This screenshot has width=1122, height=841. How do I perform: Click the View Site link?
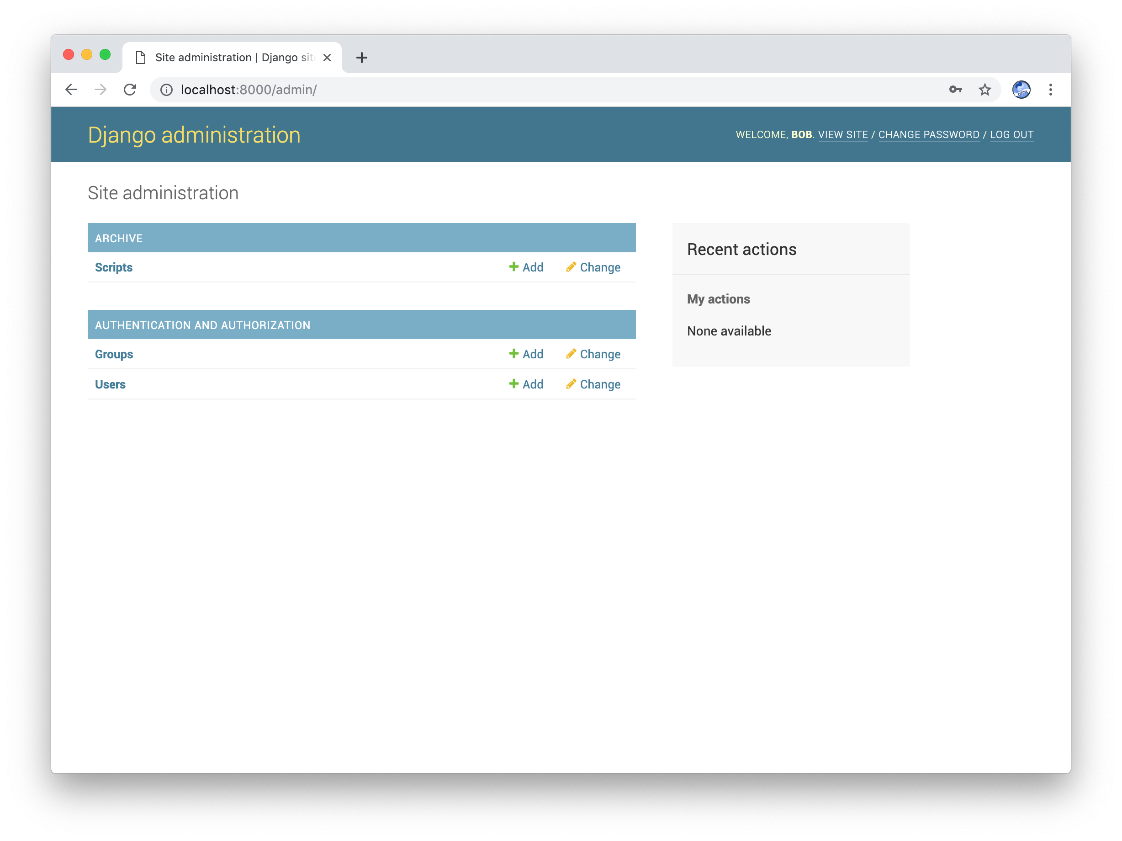tap(843, 134)
